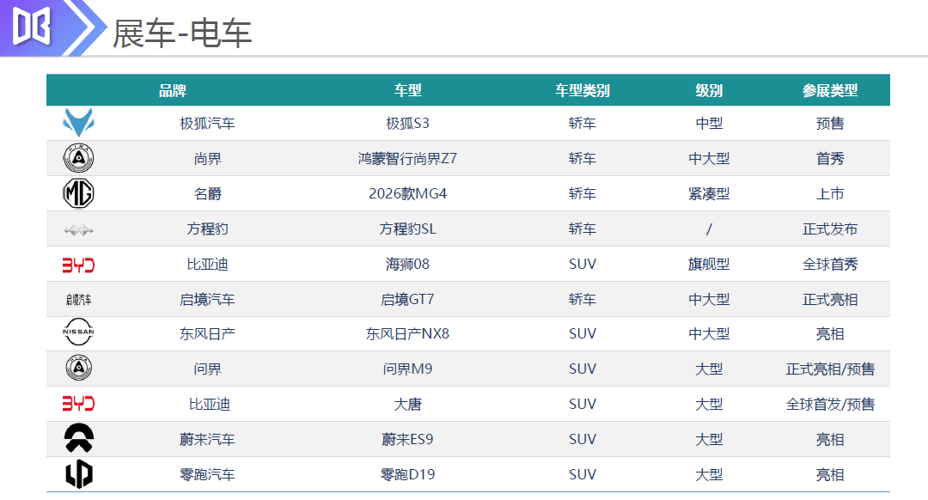Click the NIO 蔚来 logo
Image resolution: width=928 pixels, height=500 pixels.
tap(79, 438)
